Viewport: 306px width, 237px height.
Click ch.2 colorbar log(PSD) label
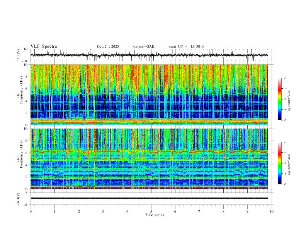(289, 165)
